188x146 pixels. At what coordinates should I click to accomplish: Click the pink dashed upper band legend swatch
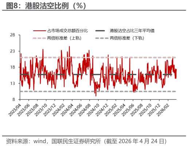click(39, 38)
